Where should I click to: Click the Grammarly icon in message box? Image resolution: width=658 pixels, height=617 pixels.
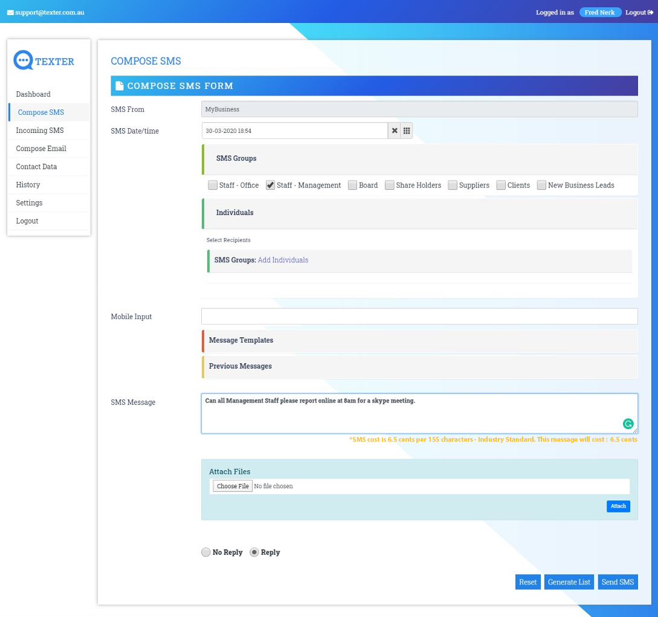click(x=628, y=424)
